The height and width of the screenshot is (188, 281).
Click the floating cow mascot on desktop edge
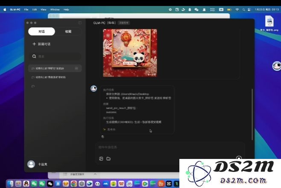[x=277, y=66]
